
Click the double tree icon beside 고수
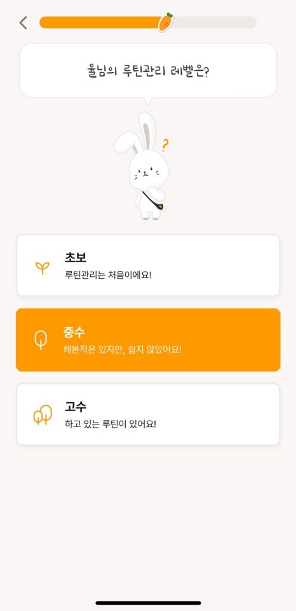(43, 414)
